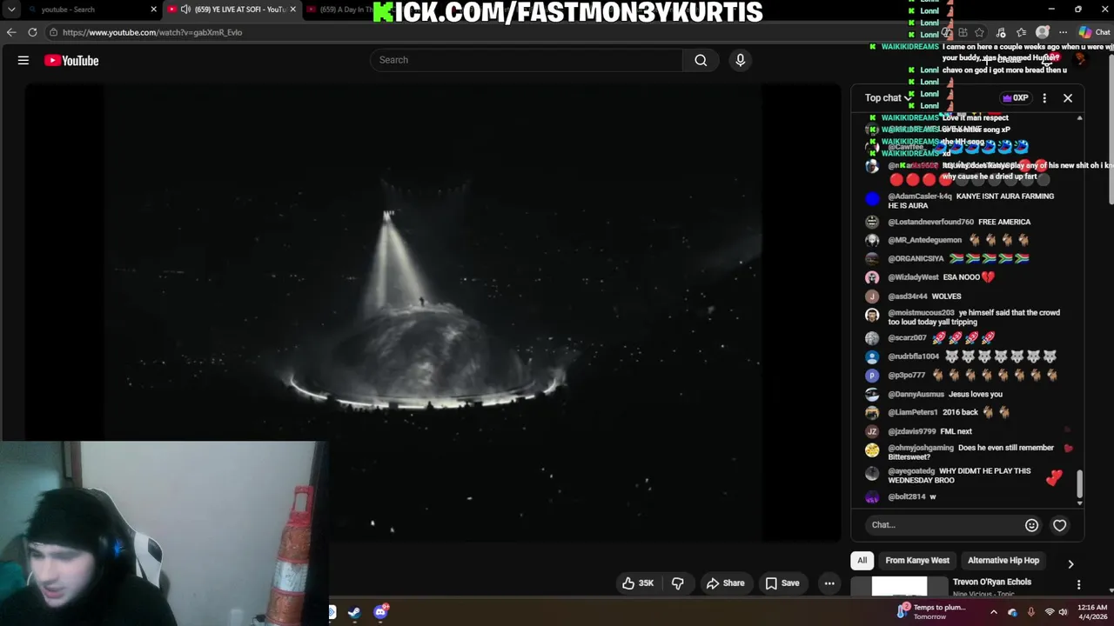Close the 'YE LIVE AT SOFI' tab
The height and width of the screenshot is (626, 1114).
point(292,10)
